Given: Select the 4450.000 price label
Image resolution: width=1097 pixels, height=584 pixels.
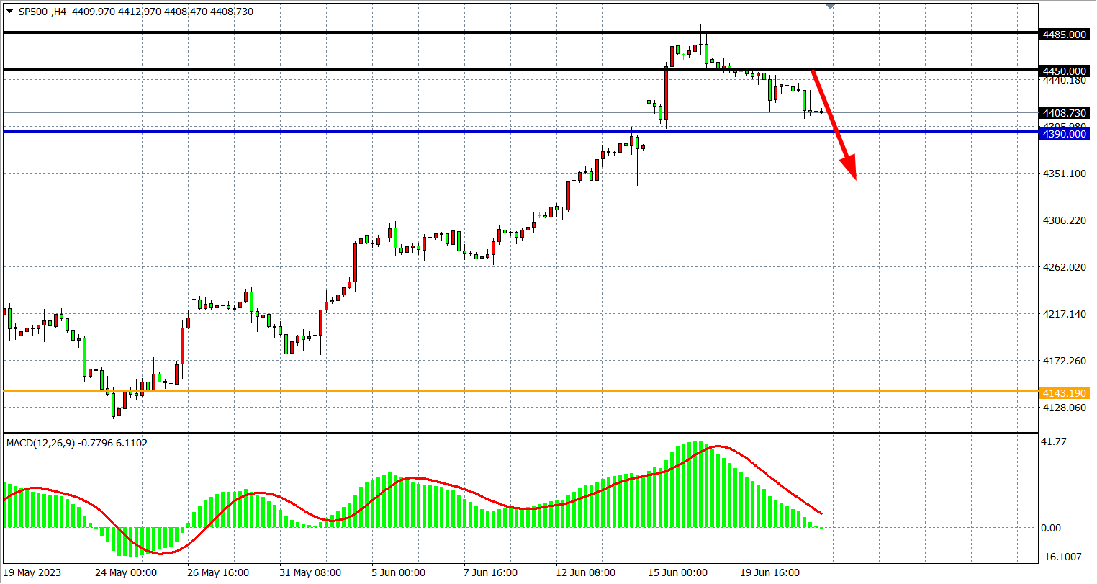Looking at the screenshot, I should click(1064, 71).
